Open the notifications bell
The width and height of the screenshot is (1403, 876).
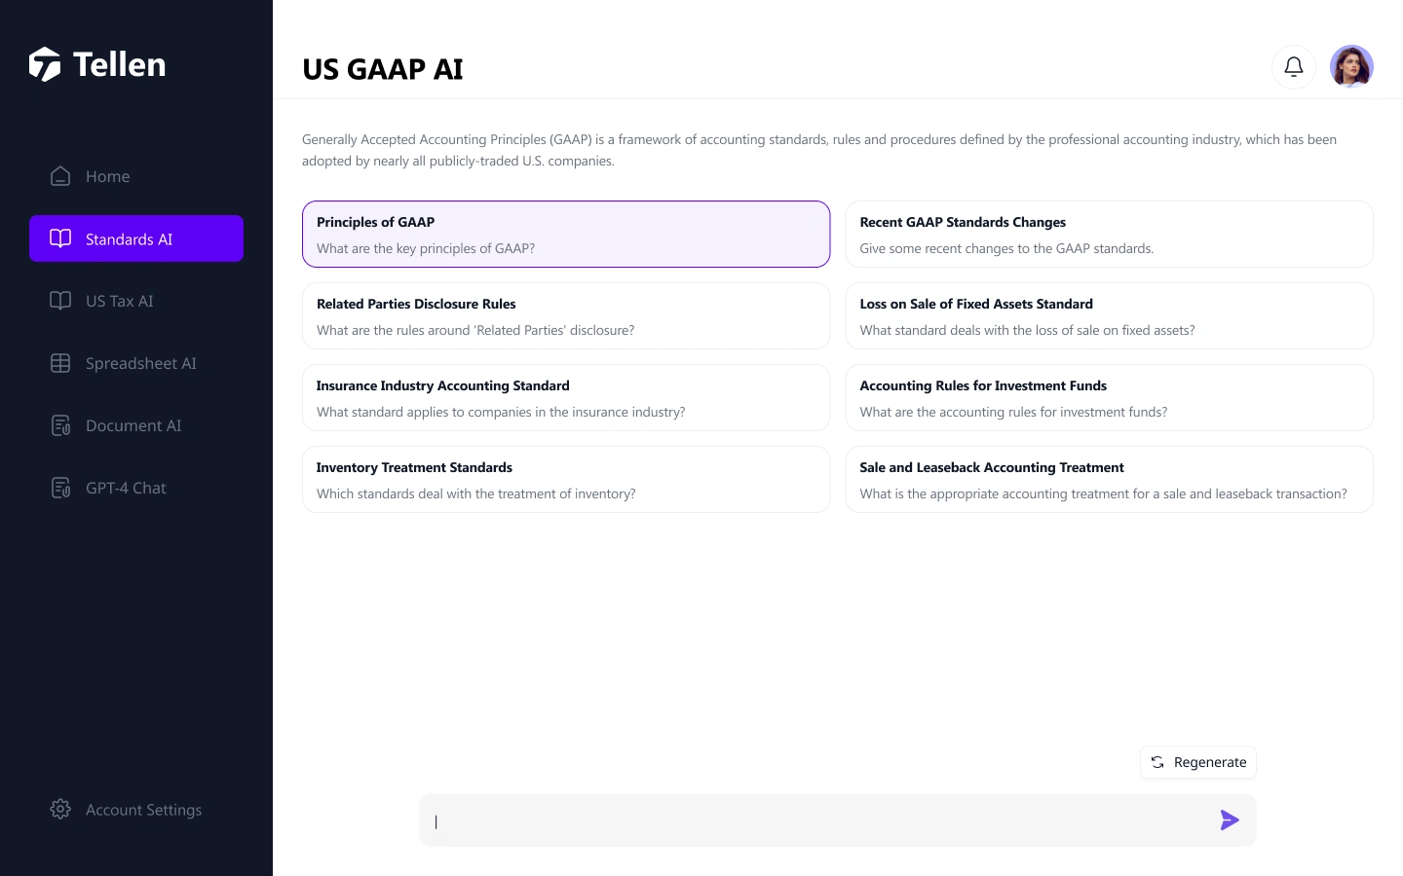pos(1293,67)
